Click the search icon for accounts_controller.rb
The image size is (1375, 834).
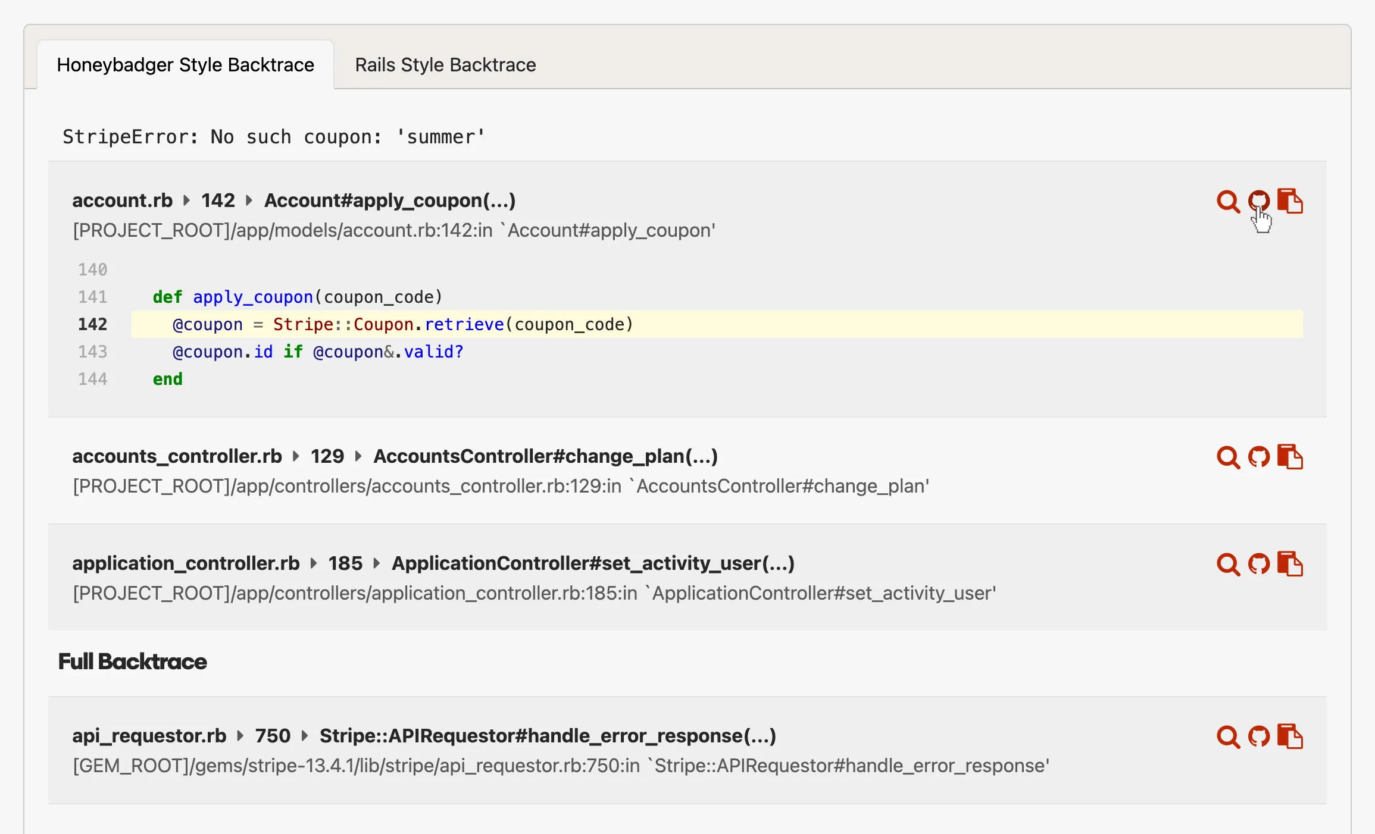click(1227, 458)
